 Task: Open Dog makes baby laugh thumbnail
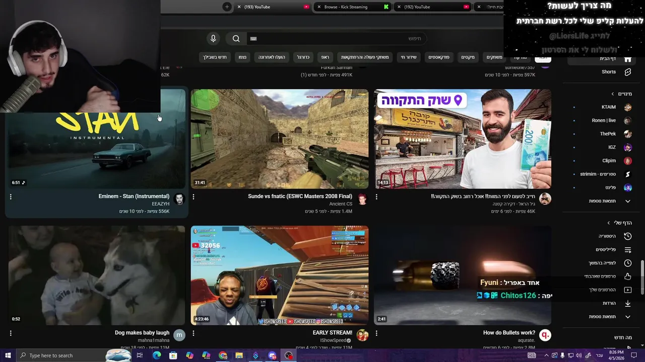coord(97,276)
